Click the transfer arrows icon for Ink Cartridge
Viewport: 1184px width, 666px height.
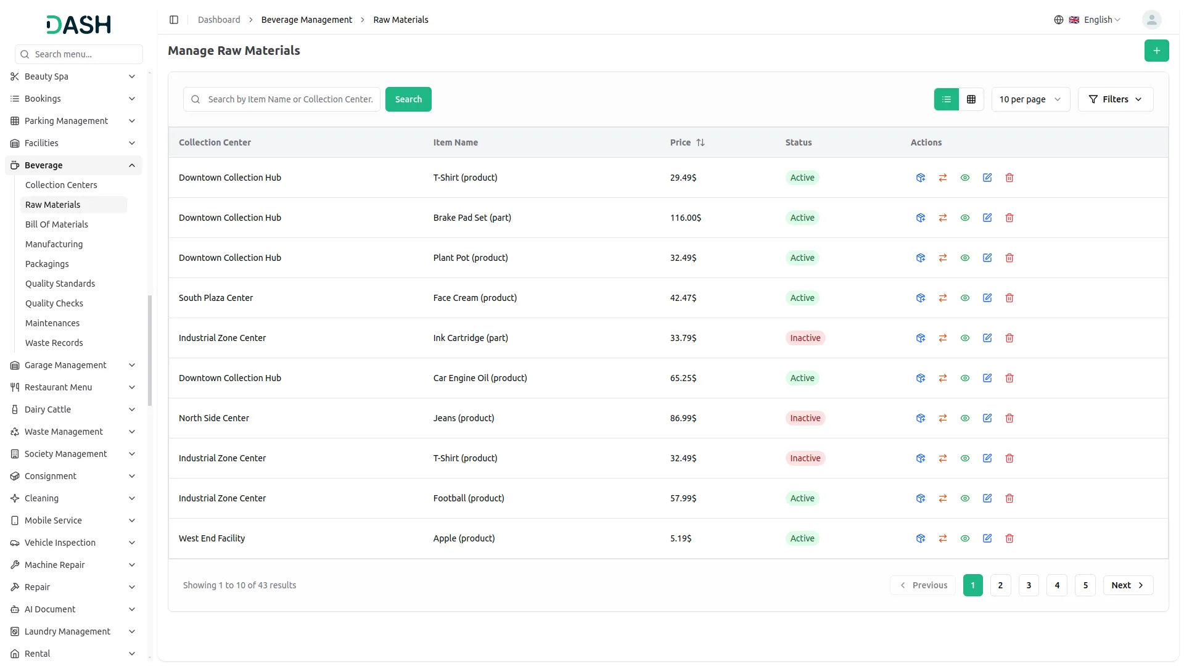(943, 338)
